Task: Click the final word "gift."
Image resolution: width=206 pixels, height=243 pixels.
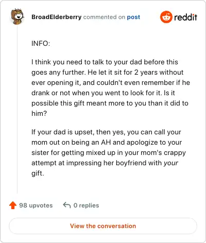Action: tap(38, 173)
